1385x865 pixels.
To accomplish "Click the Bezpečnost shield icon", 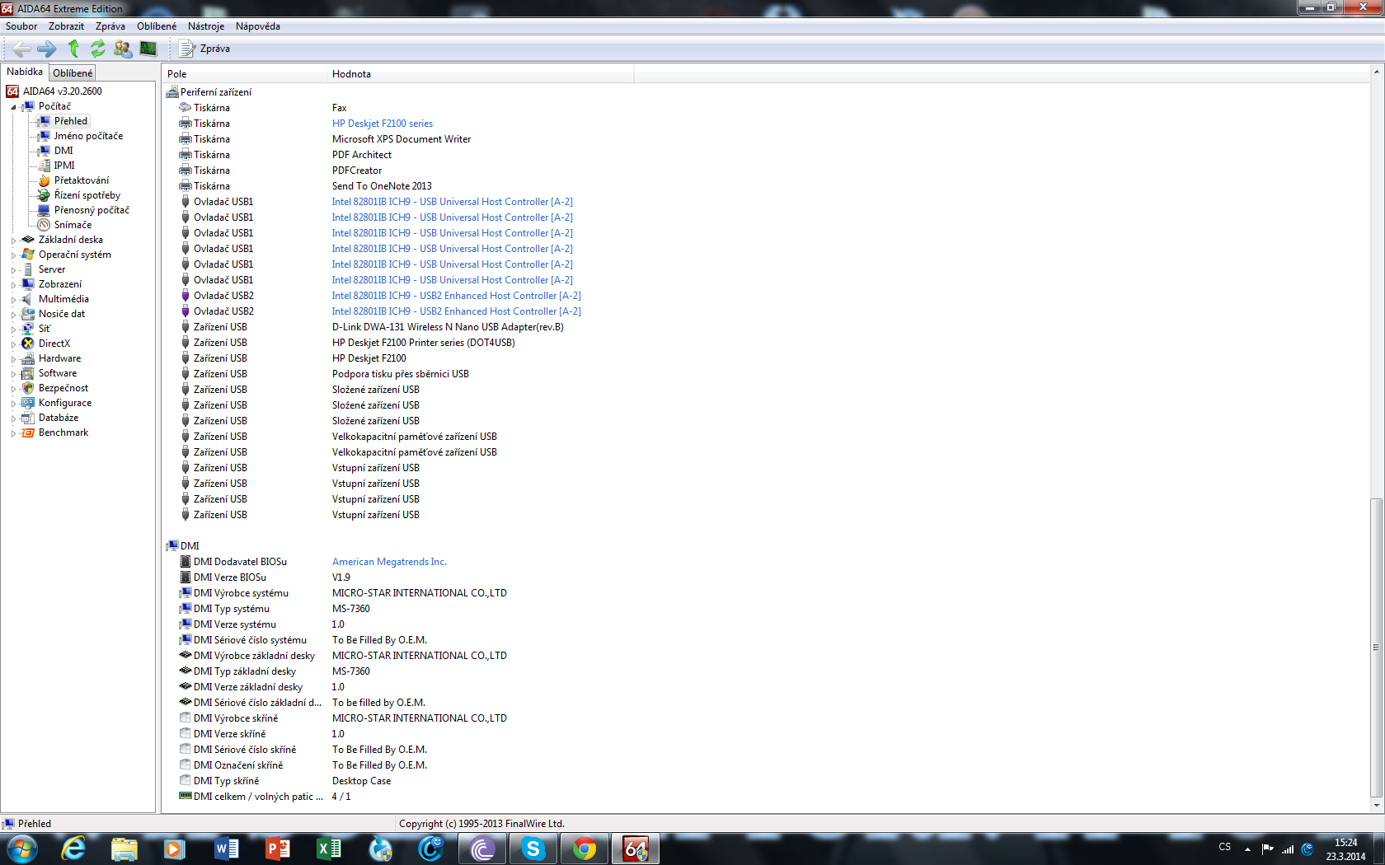I will 28,388.
